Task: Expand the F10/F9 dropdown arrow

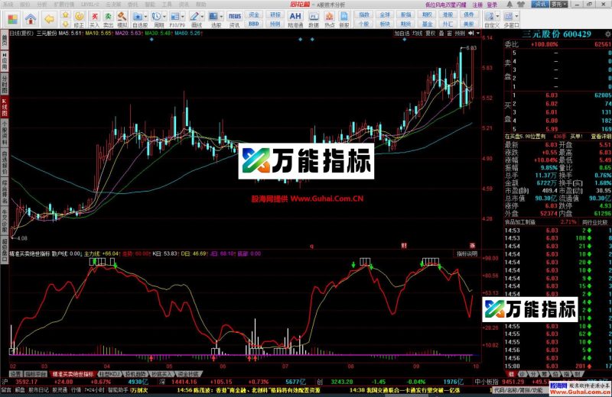Action: (x=182, y=17)
